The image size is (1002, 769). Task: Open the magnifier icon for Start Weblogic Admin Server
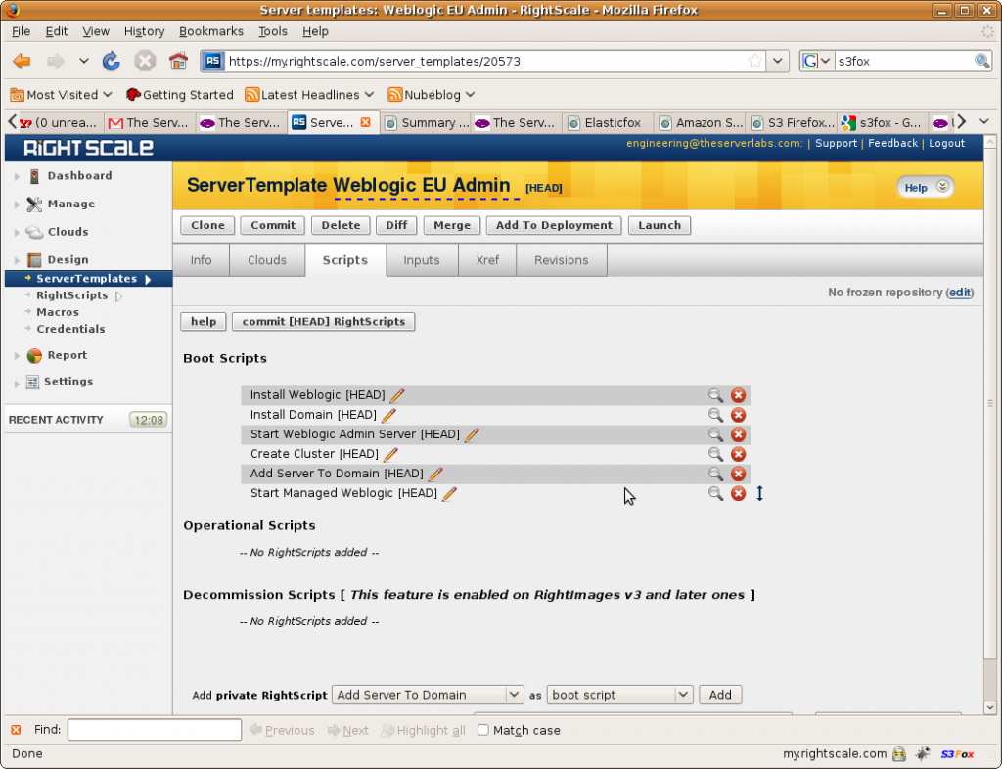tap(715, 433)
